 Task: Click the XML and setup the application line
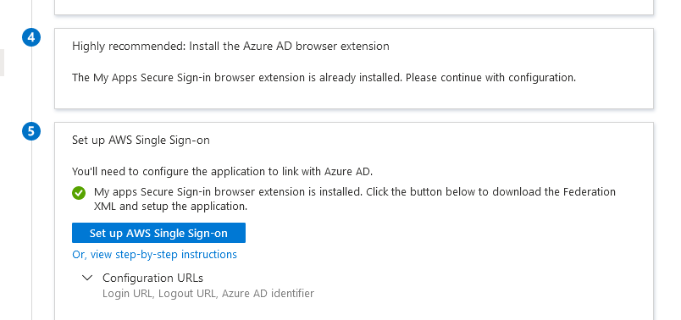(171, 207)
